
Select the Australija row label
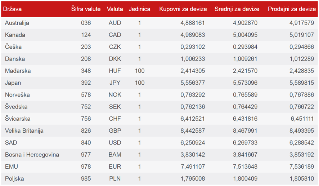[17, 23]
